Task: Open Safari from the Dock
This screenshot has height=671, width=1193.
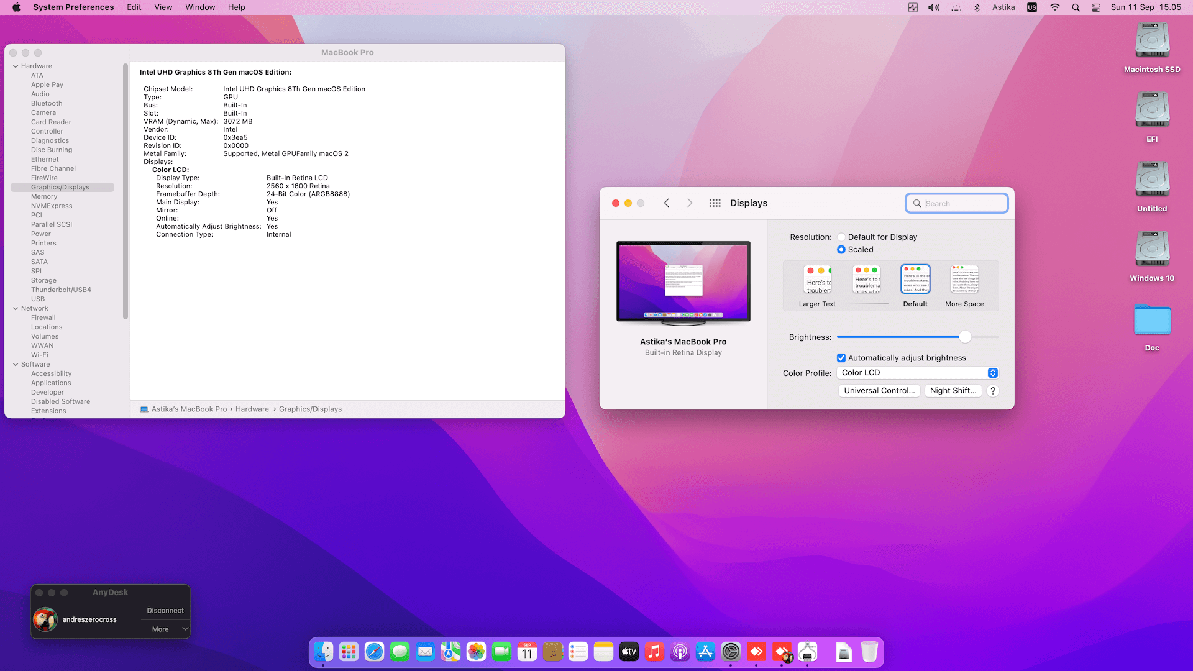Action: [x=375, y=652]
